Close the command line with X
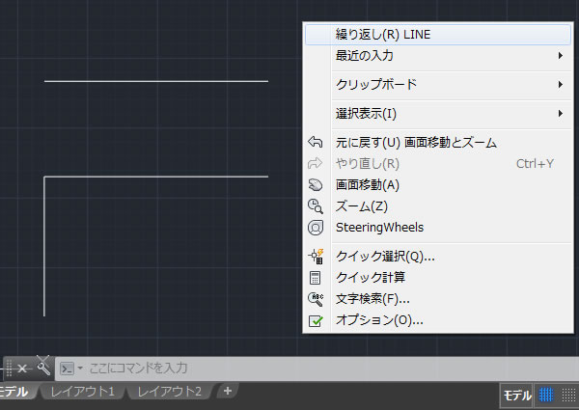Screen dimensions: 579x410 click(22, 369)
